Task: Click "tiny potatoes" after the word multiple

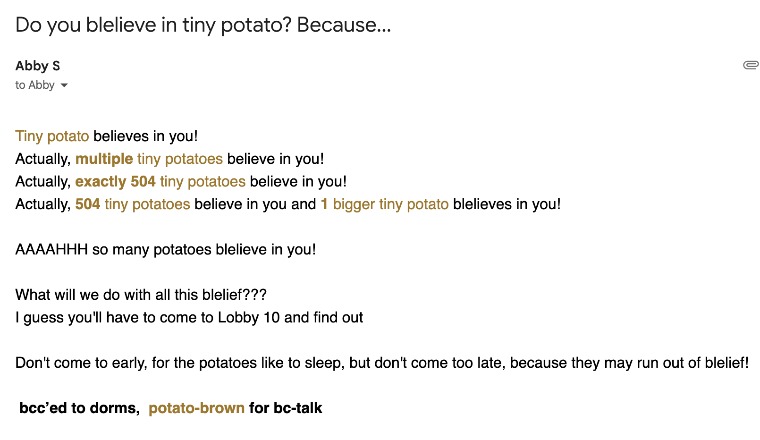Action: click(x=180, y=159)
